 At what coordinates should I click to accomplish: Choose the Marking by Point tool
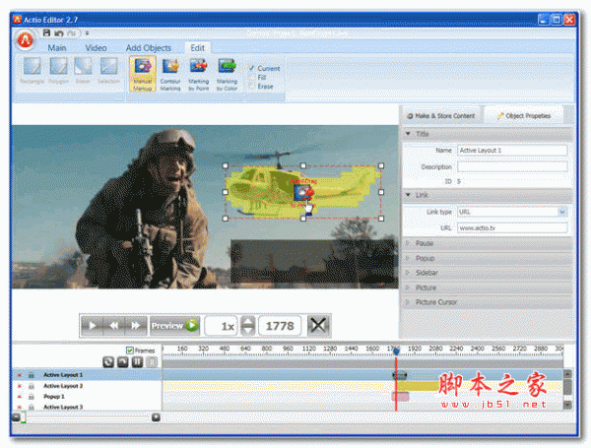[x=199, y=75]
